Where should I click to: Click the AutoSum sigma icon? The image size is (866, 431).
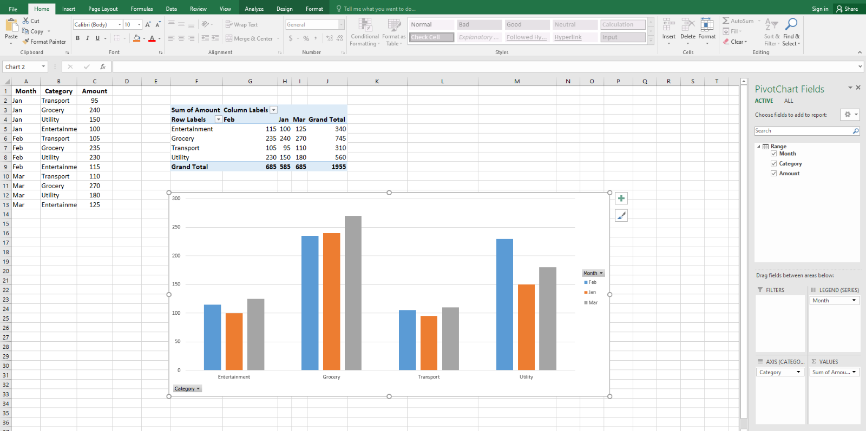coord(726,21)
